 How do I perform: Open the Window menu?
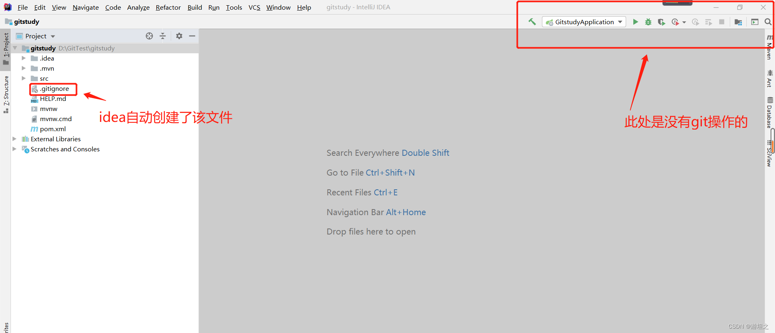tap(279, 7)
